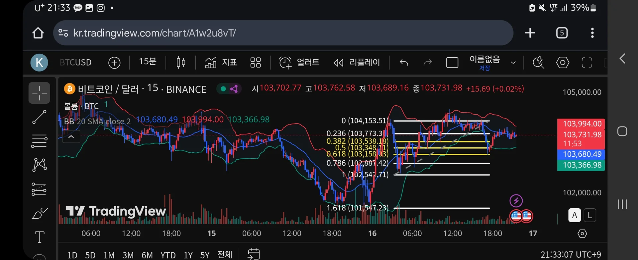Tap the kr.tradingview.com address bar
The height and width of the screenshot is (260, 638).
point(283,33)
